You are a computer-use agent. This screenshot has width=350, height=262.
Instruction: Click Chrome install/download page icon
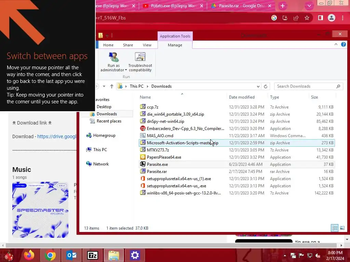click(x=285, y=18)
